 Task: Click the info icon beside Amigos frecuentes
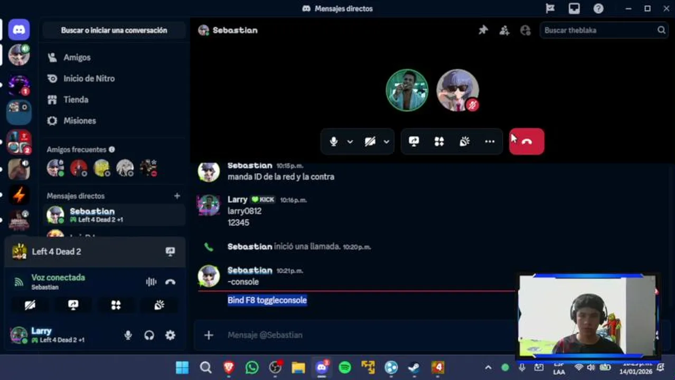point(111,149)
